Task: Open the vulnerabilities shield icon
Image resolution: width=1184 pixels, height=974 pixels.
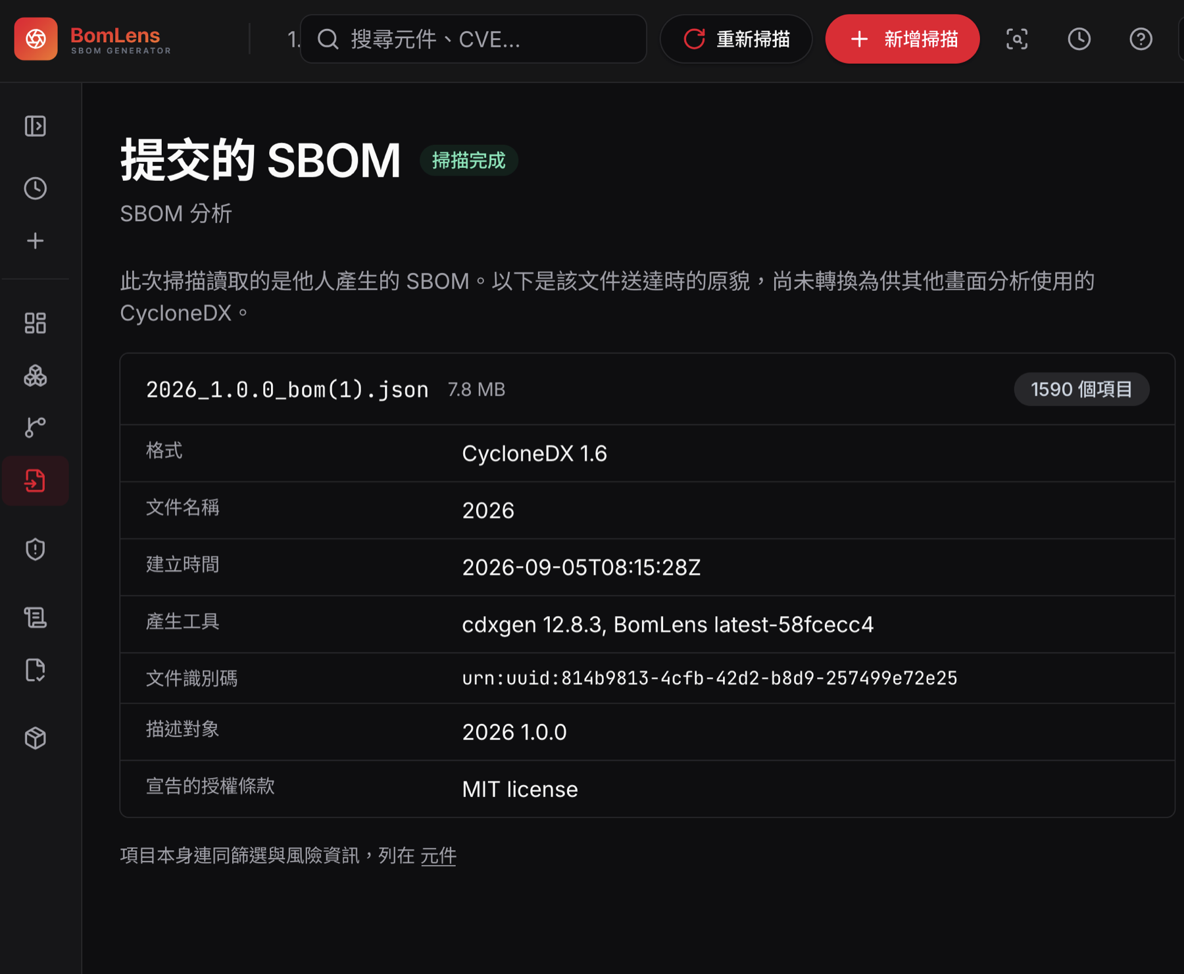Action: click(36, 550)
